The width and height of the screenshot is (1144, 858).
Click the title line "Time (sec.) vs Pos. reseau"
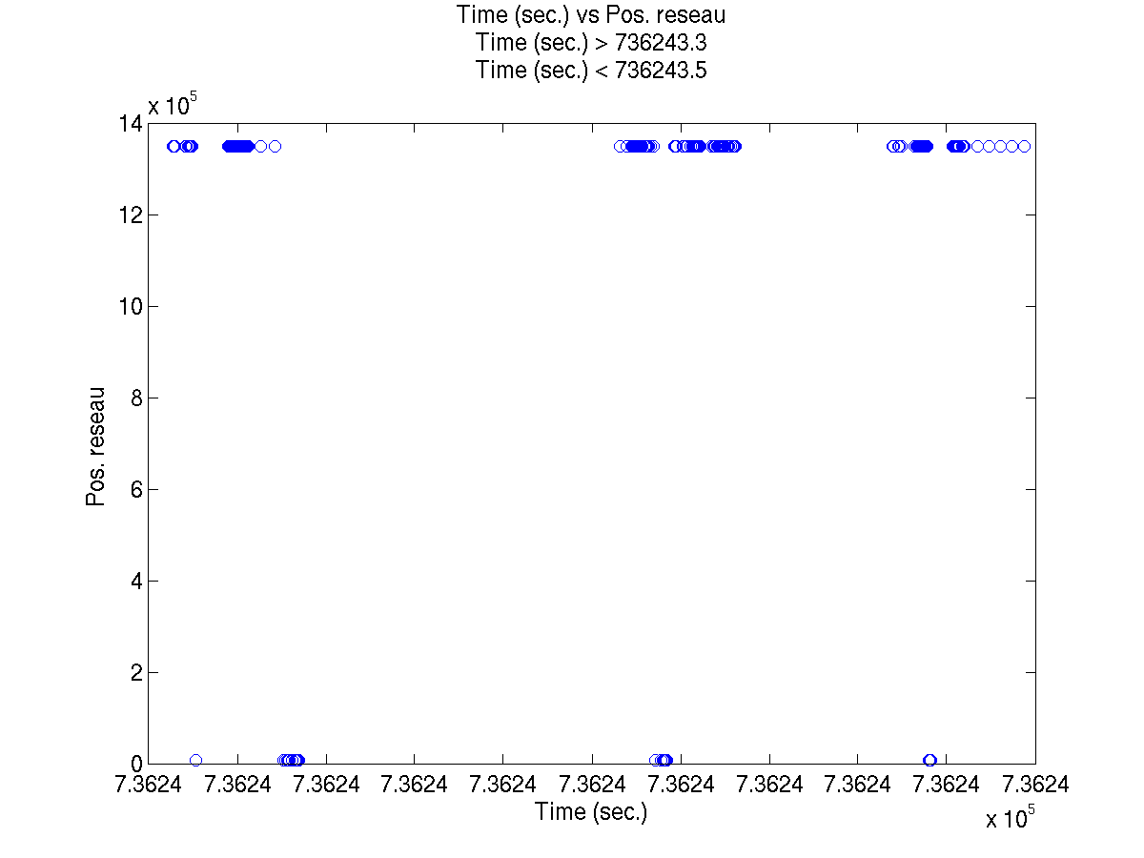pyautogui.click(x=591, y=15)
